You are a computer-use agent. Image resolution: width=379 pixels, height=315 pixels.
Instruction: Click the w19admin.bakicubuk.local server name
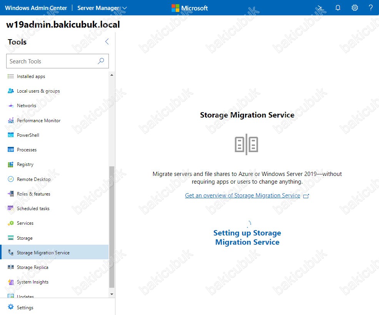tap(63, 24)
